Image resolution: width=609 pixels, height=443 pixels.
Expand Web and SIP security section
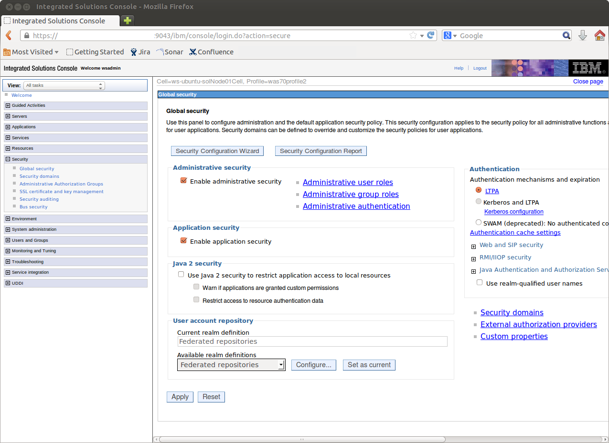473,247
